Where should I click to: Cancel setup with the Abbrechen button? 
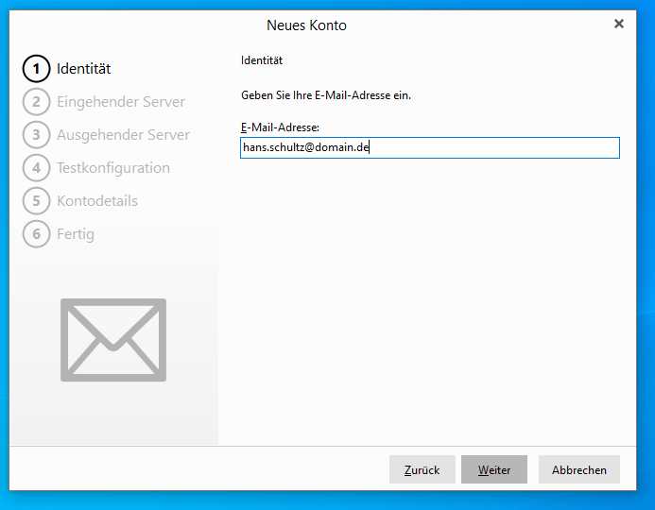pyautogui.click(x=579, y=469)
